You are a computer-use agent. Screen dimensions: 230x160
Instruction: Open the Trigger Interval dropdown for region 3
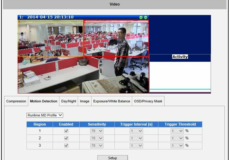click(136, 145)
